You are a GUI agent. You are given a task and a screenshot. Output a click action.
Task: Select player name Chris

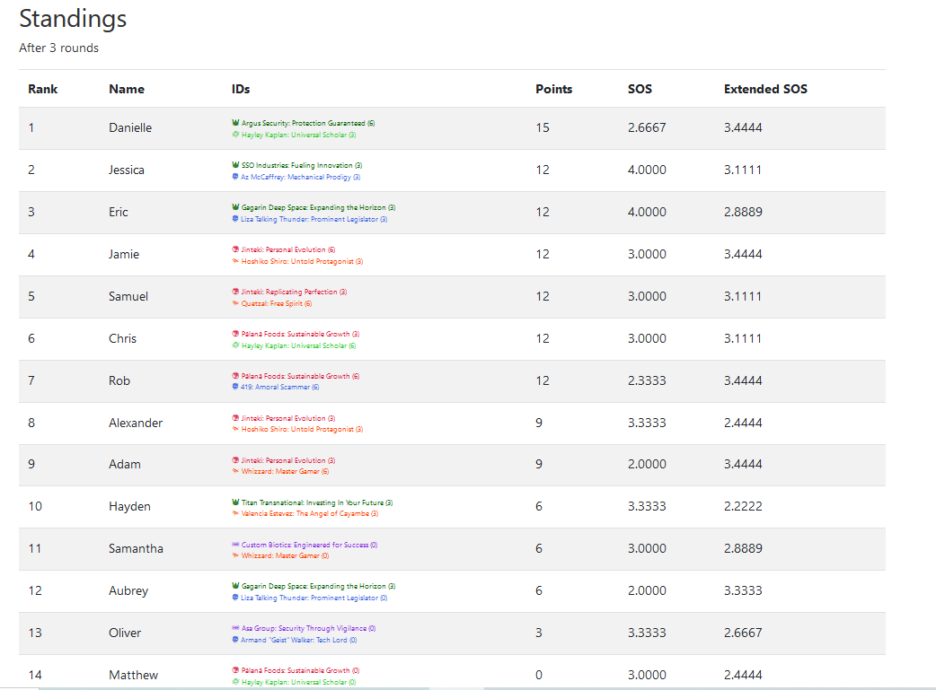coord(122,338)
